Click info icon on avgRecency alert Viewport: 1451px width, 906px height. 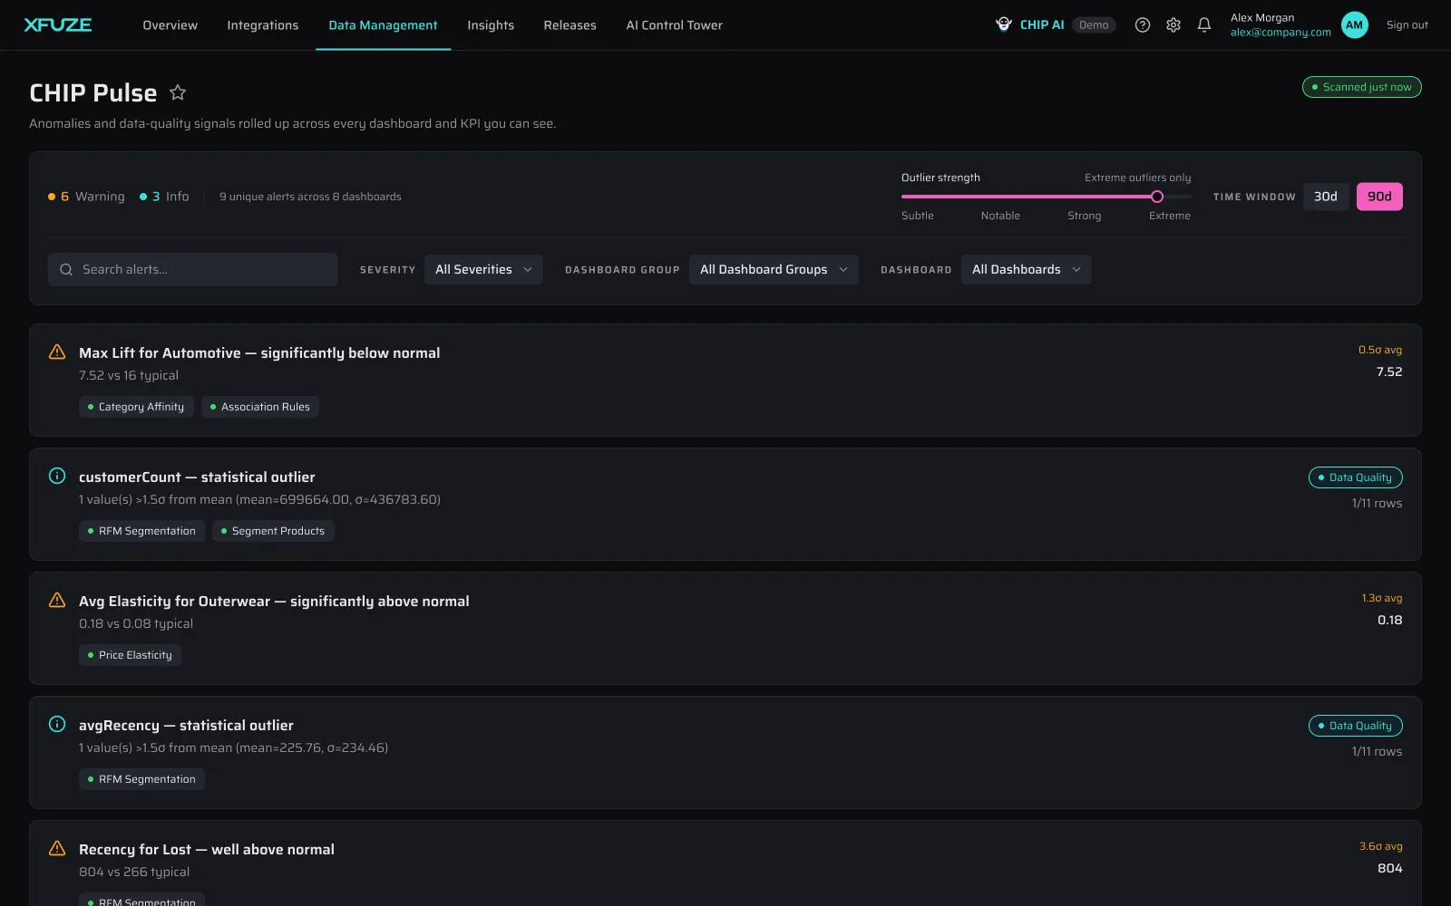(57, 724)
